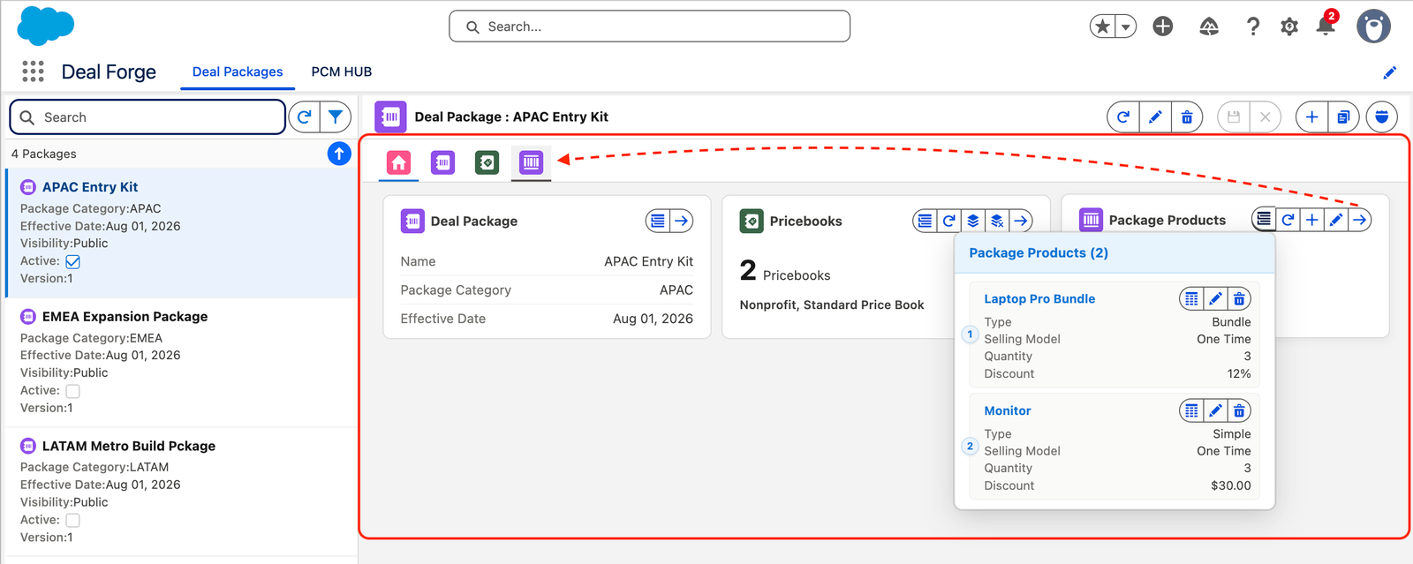Open the global actions plus menu
Screen dimensions: 1413x564
[x=1163, y=26]
